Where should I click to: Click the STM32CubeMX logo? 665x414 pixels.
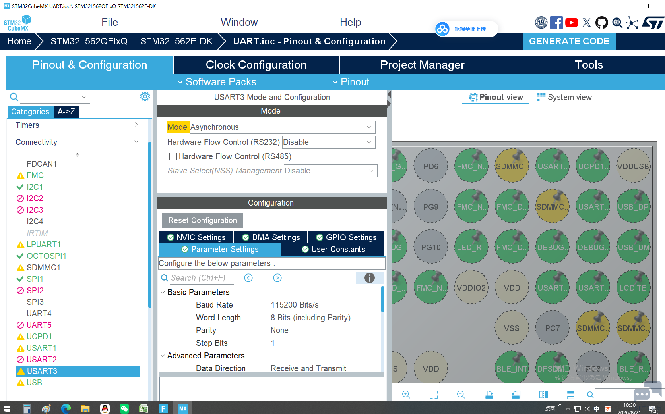click(17, 23)
